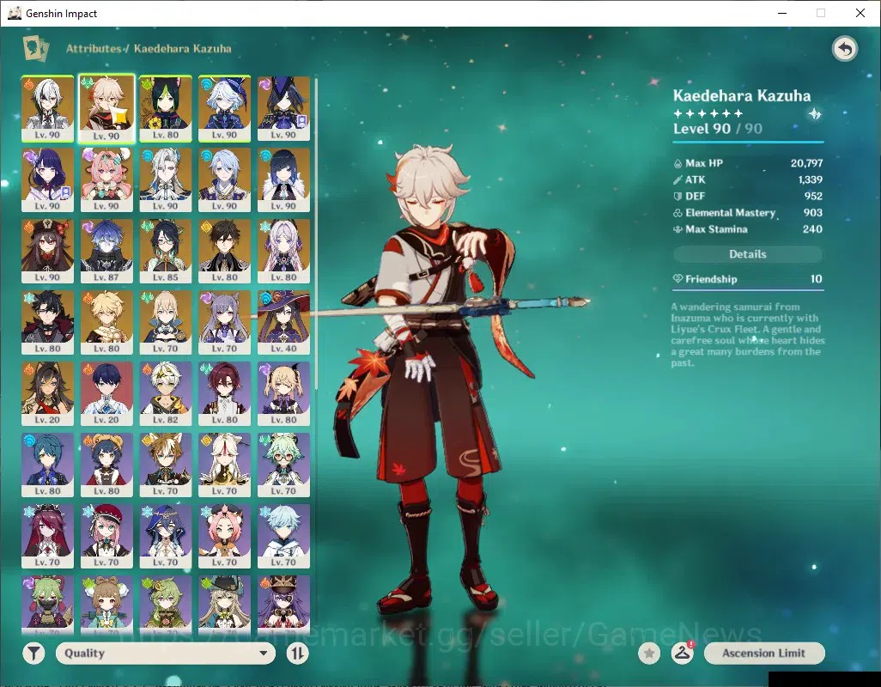The width and height of the screenshot is (881, 687).
Task: Expand the Quality sort dropdown
Action: point(166,654)
